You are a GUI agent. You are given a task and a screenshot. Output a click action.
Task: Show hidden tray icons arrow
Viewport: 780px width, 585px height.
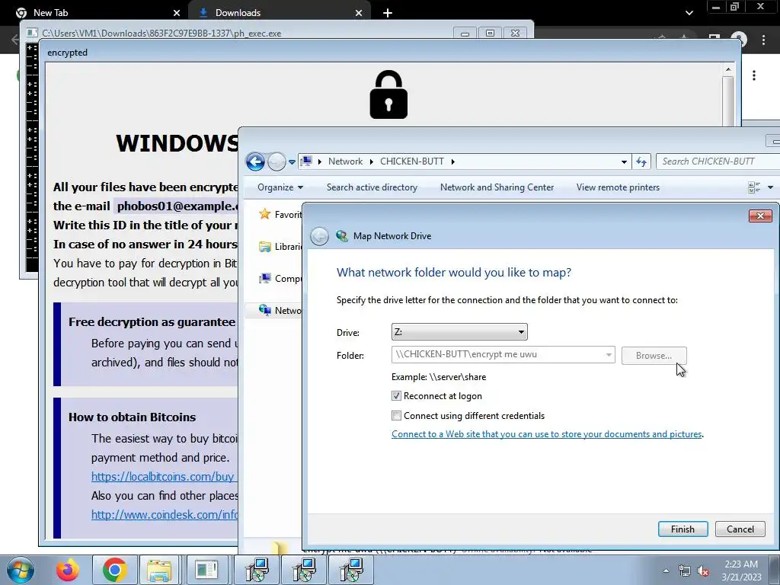click(x=666, y=571)
